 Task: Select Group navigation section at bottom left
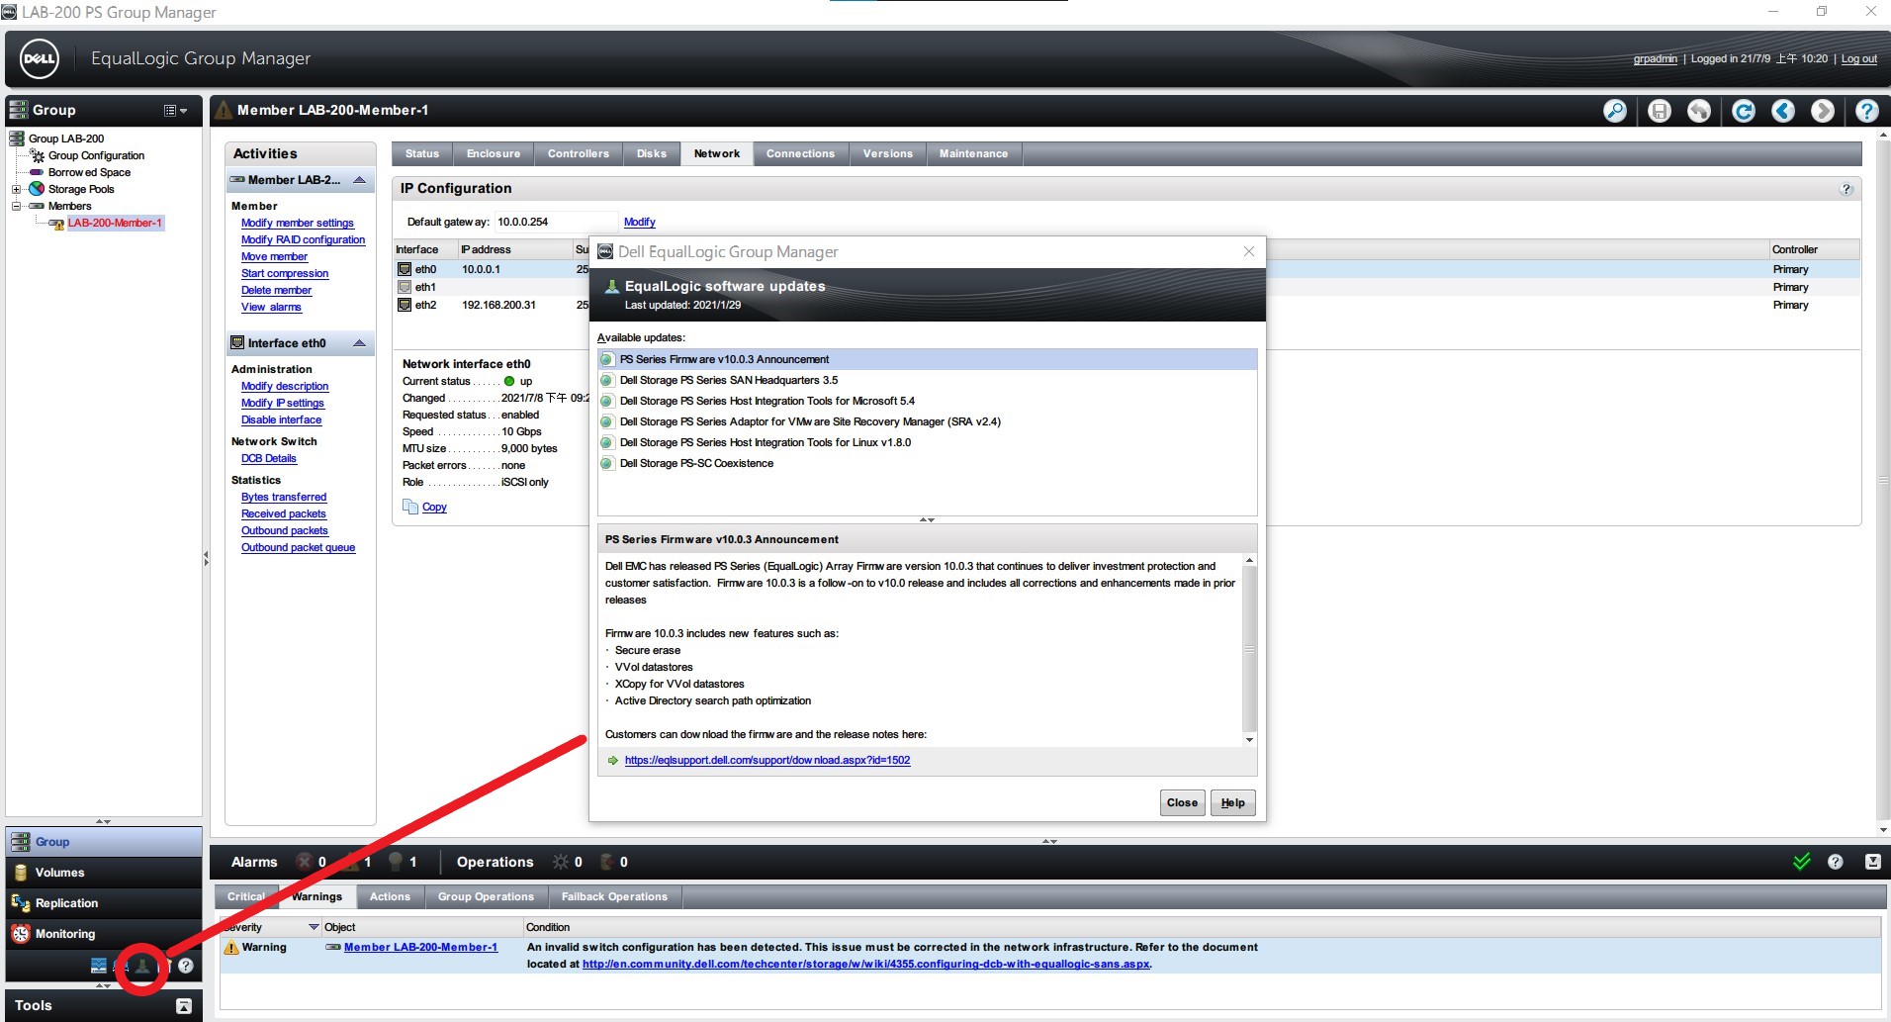[x=104, y=842]
